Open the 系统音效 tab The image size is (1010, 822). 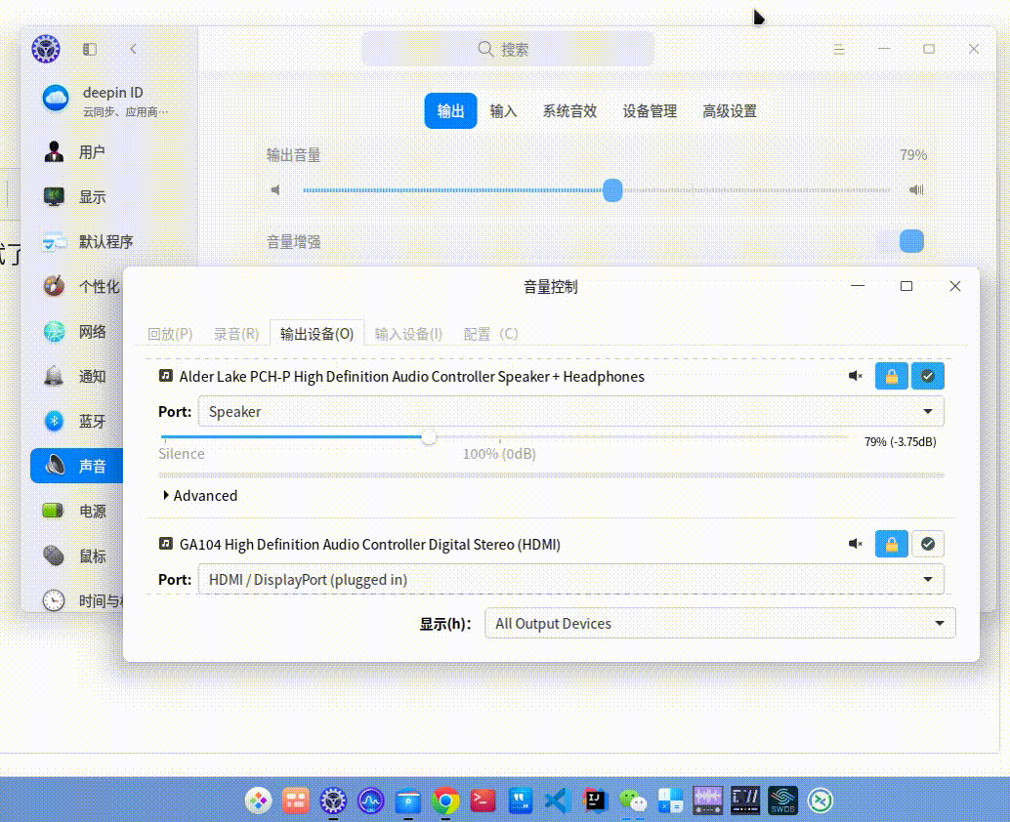point(569,110)
